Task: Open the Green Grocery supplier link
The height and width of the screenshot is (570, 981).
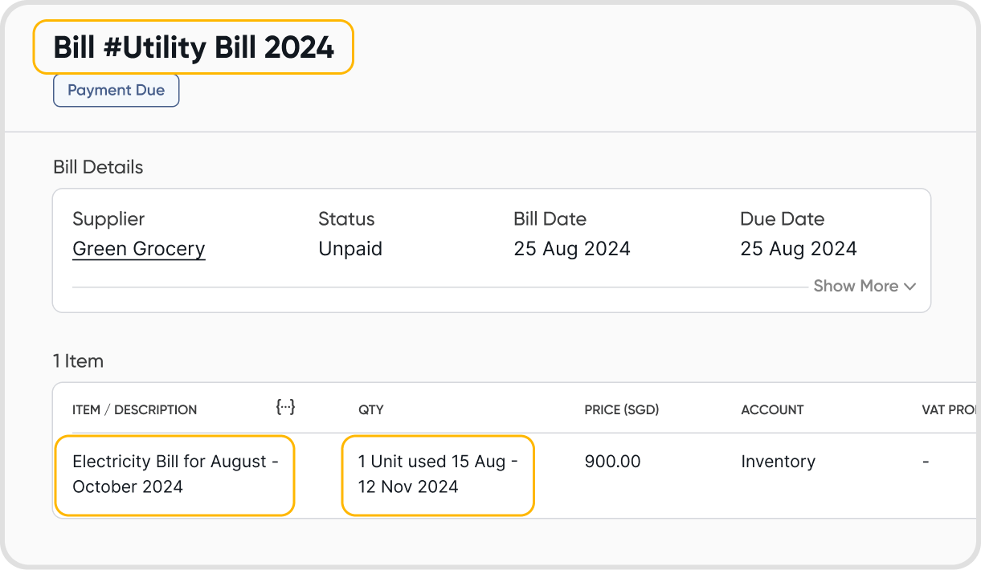Action: tap(139, 249)
